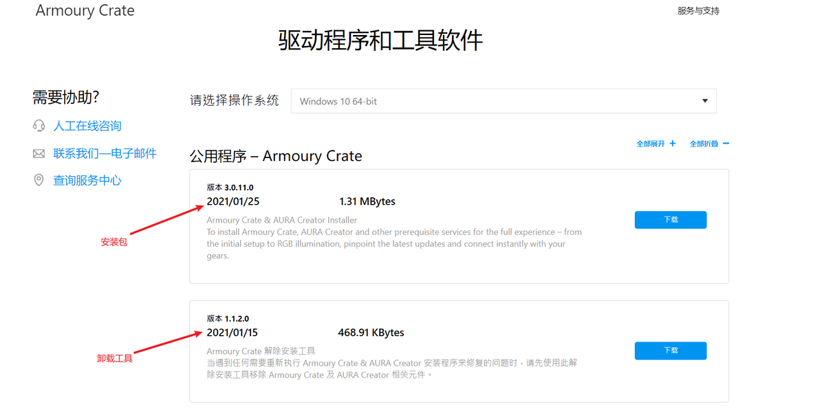Viewport: 820px width, 420px height.
Task: Download version 3.0.11.0 installer
Action: 671,220
